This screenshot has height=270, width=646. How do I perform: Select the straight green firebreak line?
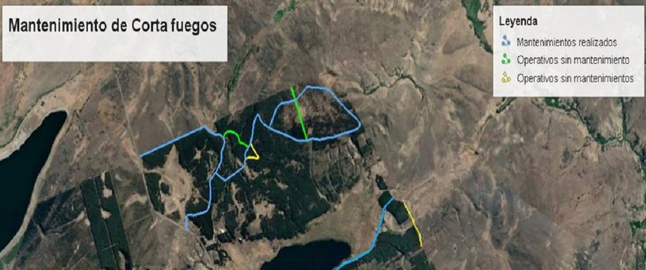click(x=299, y=113)
